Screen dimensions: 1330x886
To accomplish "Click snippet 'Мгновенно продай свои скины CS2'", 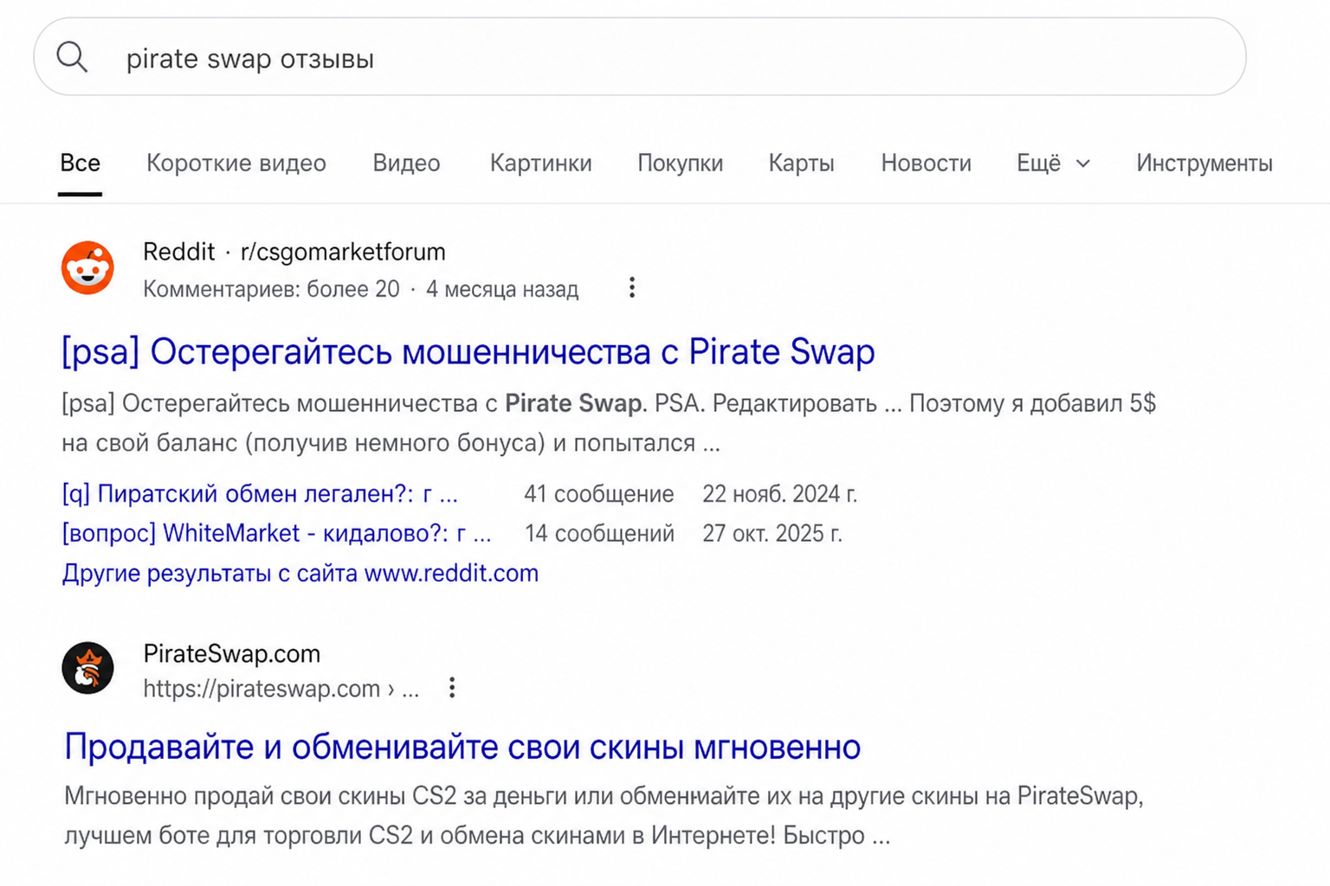I will point(261,796).
